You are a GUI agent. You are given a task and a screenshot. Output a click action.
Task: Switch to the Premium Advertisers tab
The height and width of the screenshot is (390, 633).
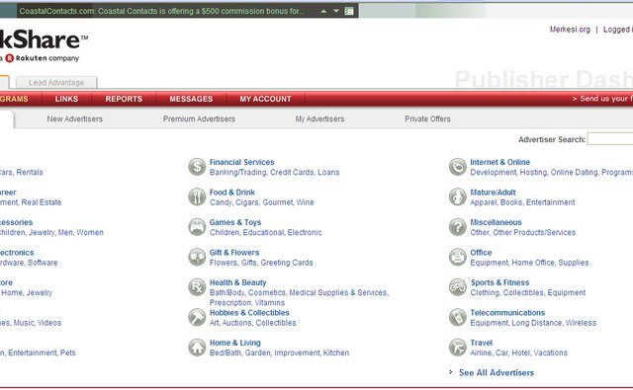pyautogui.click(x=199, y=118)
